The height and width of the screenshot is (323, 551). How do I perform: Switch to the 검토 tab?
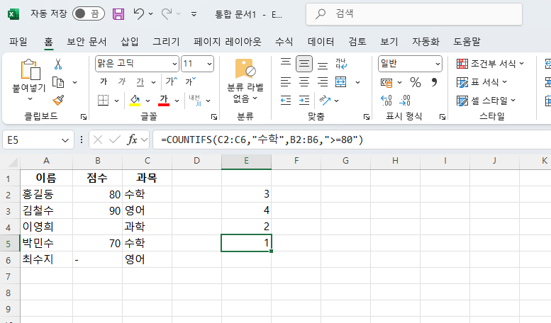pos(357,42)
